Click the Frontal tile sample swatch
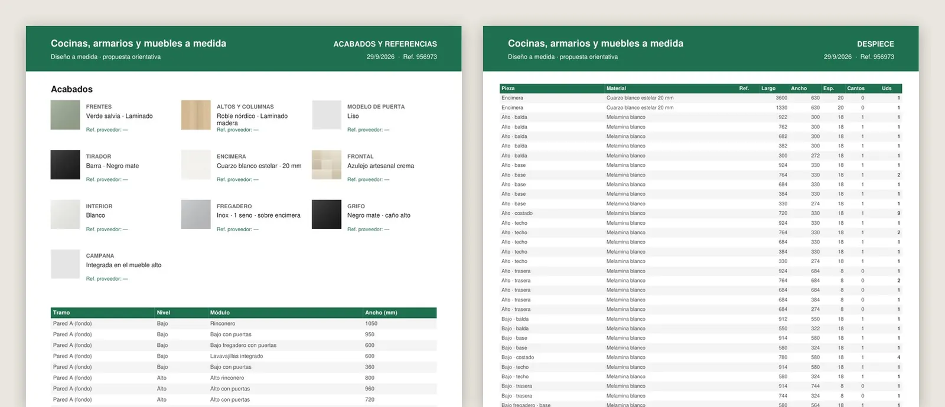Viewport: 945px width, 407px height. [327, 165]
